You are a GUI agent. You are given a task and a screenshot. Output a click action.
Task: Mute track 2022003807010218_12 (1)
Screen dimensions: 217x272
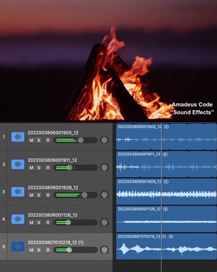[31, 250]
